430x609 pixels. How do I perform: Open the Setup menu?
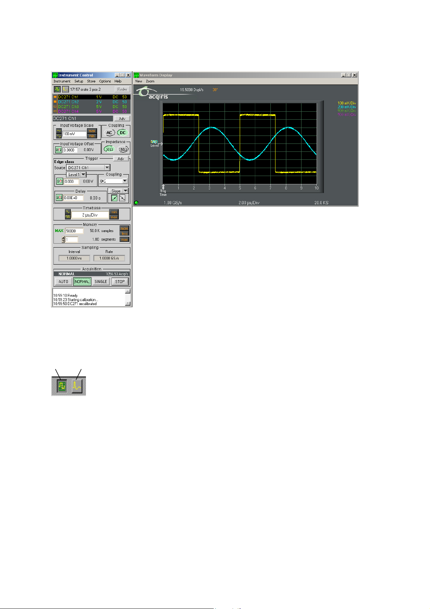click(79, 81)
